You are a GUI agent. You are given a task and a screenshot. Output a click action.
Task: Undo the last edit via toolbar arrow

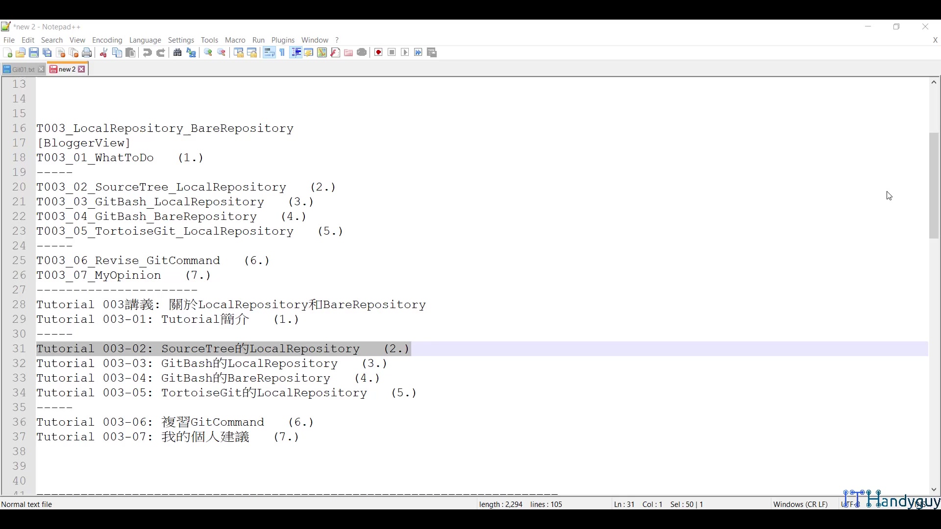tap(147, 52)
